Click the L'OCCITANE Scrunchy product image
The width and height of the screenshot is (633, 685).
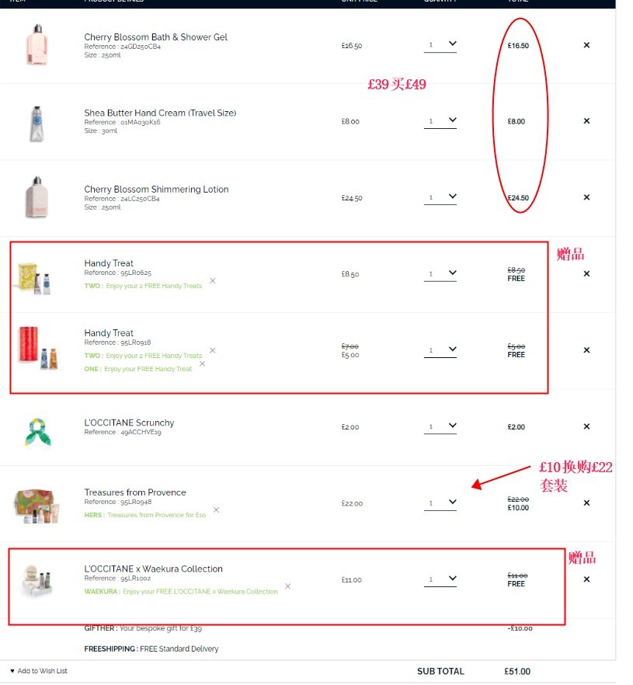point(37,432)
